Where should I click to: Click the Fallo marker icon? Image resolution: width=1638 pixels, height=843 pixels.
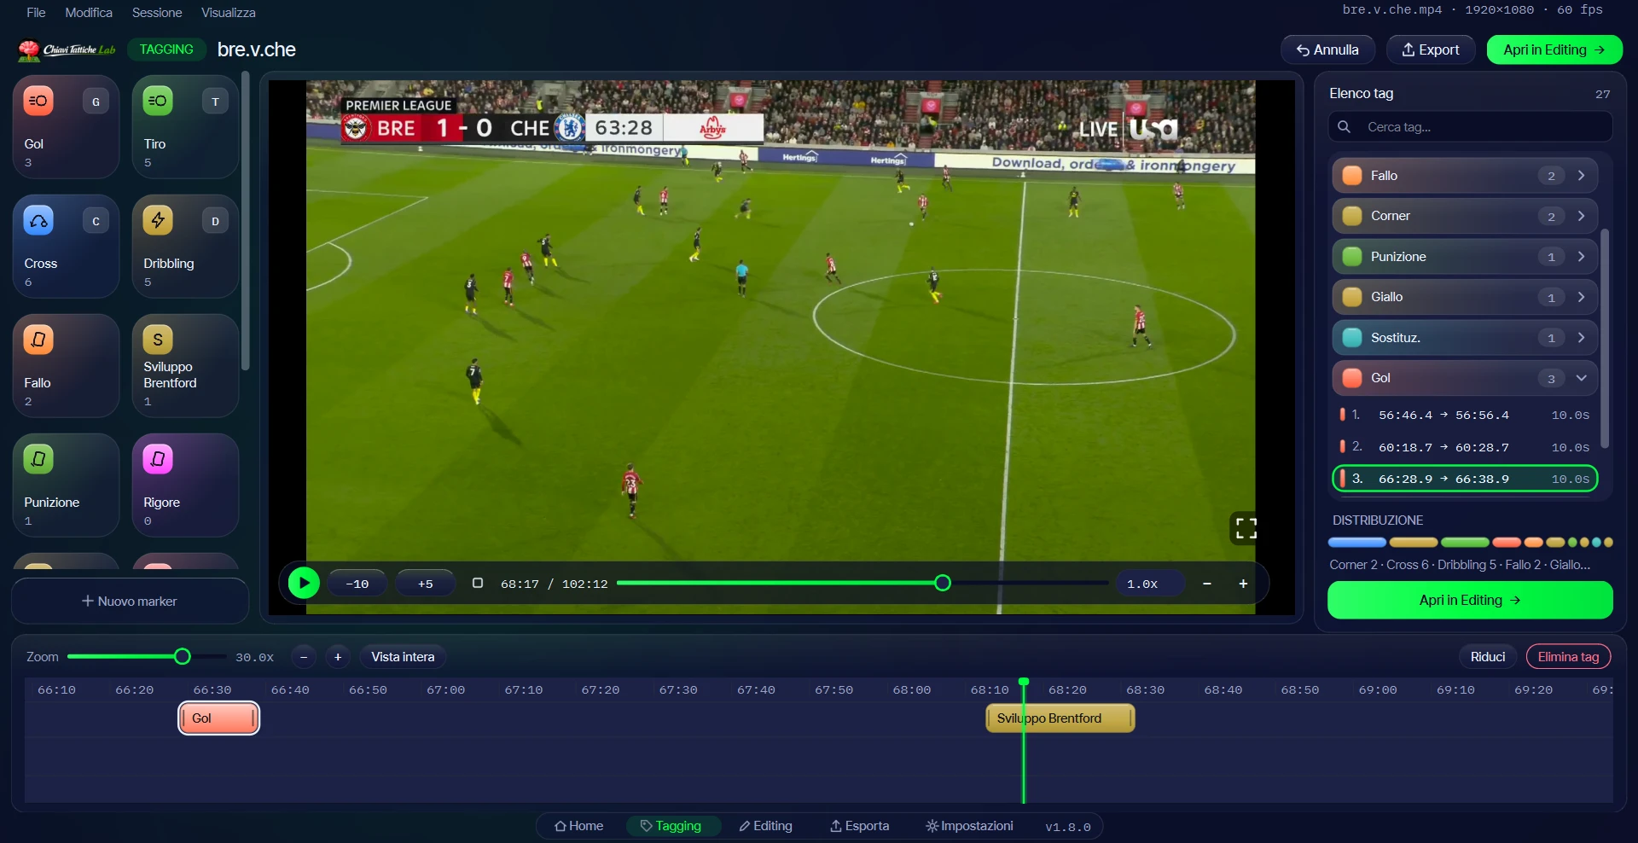coord(38,340)
